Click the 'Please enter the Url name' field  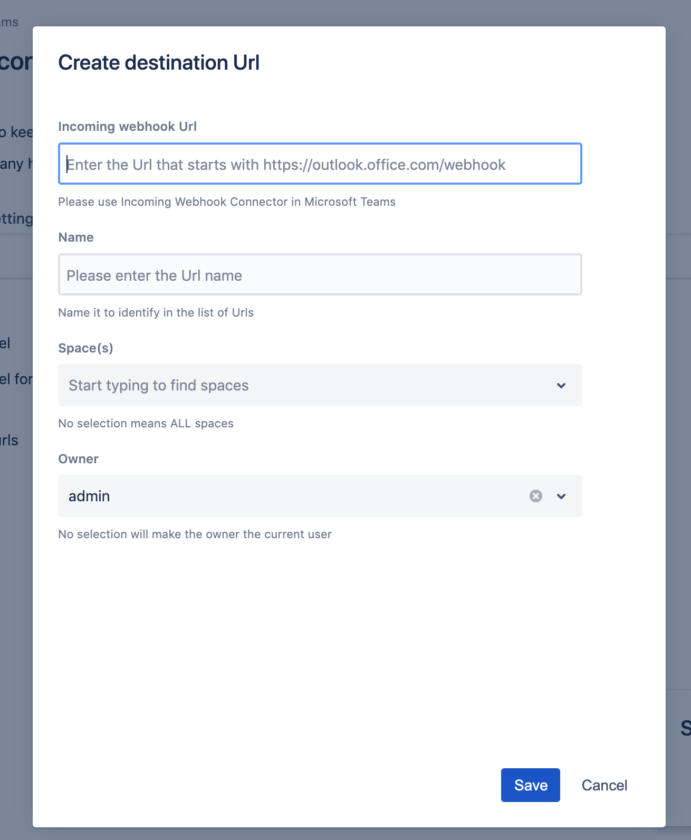point(320,275)
